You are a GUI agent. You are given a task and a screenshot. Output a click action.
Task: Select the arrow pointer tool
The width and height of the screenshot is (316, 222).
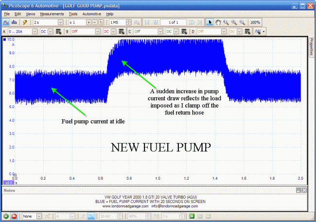tap(210, 22)
